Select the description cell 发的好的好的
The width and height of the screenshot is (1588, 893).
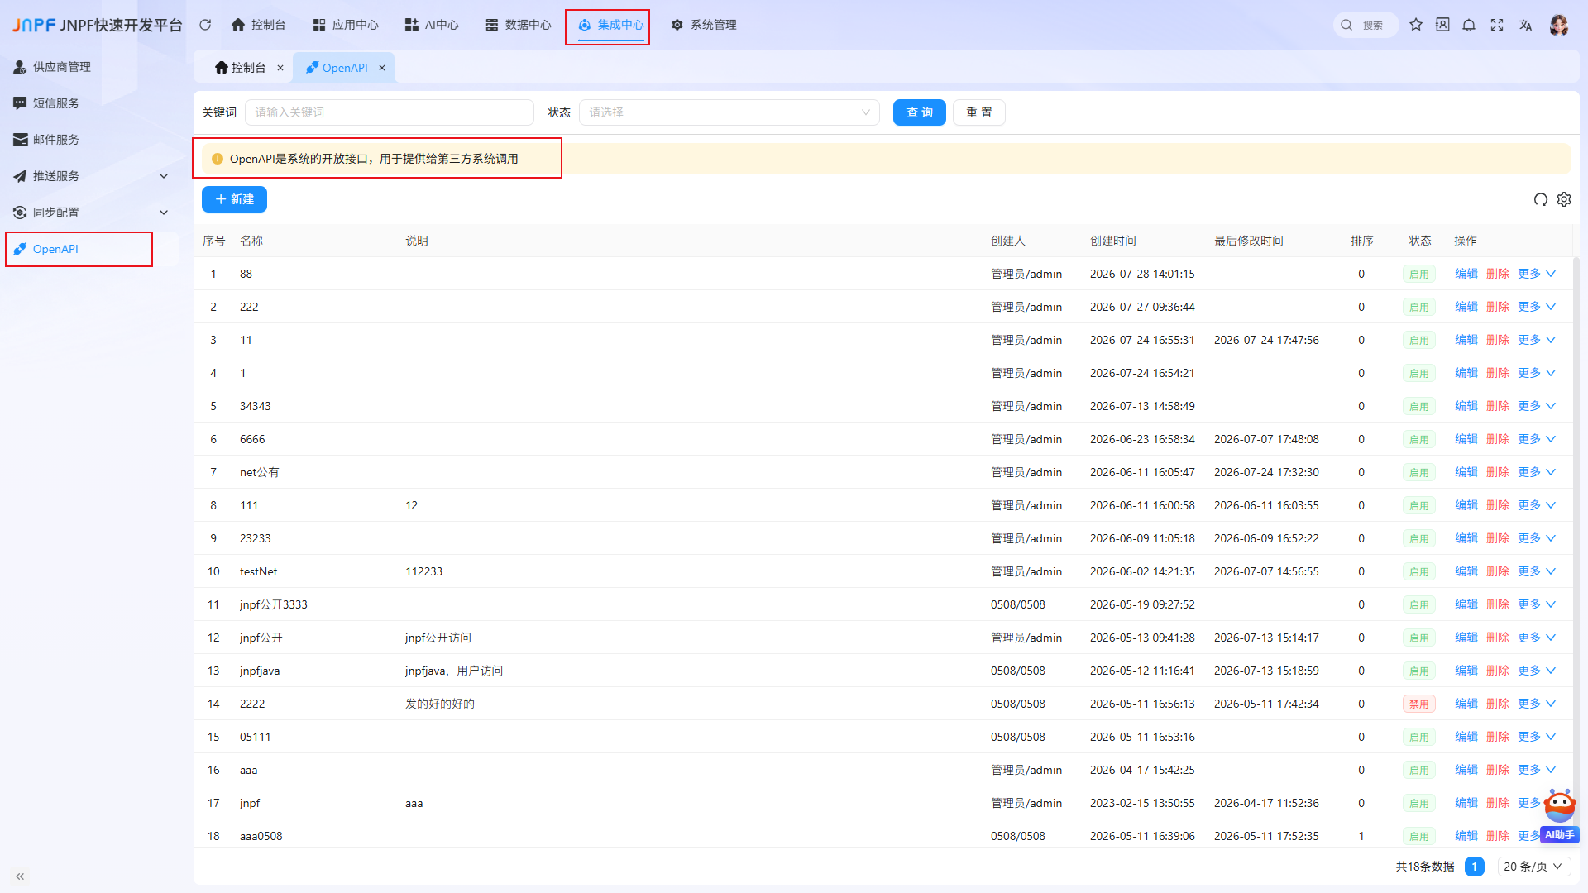(x=439, y=704)
